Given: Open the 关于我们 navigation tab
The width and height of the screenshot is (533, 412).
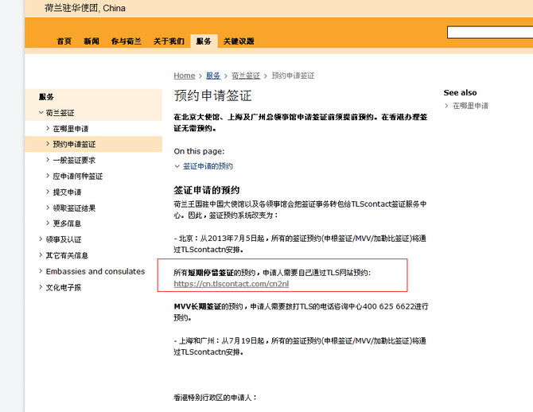Looking at the screenshot, I should [169, 41].
